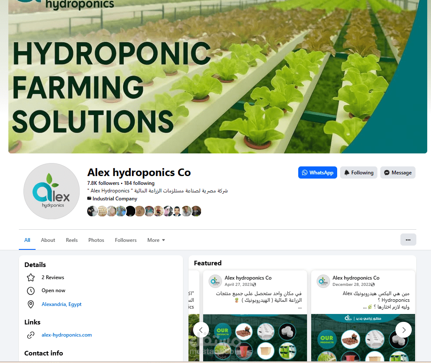Viewport: 431px width, 363px height.
Task: Select the All tab
Action: point(27,240)
